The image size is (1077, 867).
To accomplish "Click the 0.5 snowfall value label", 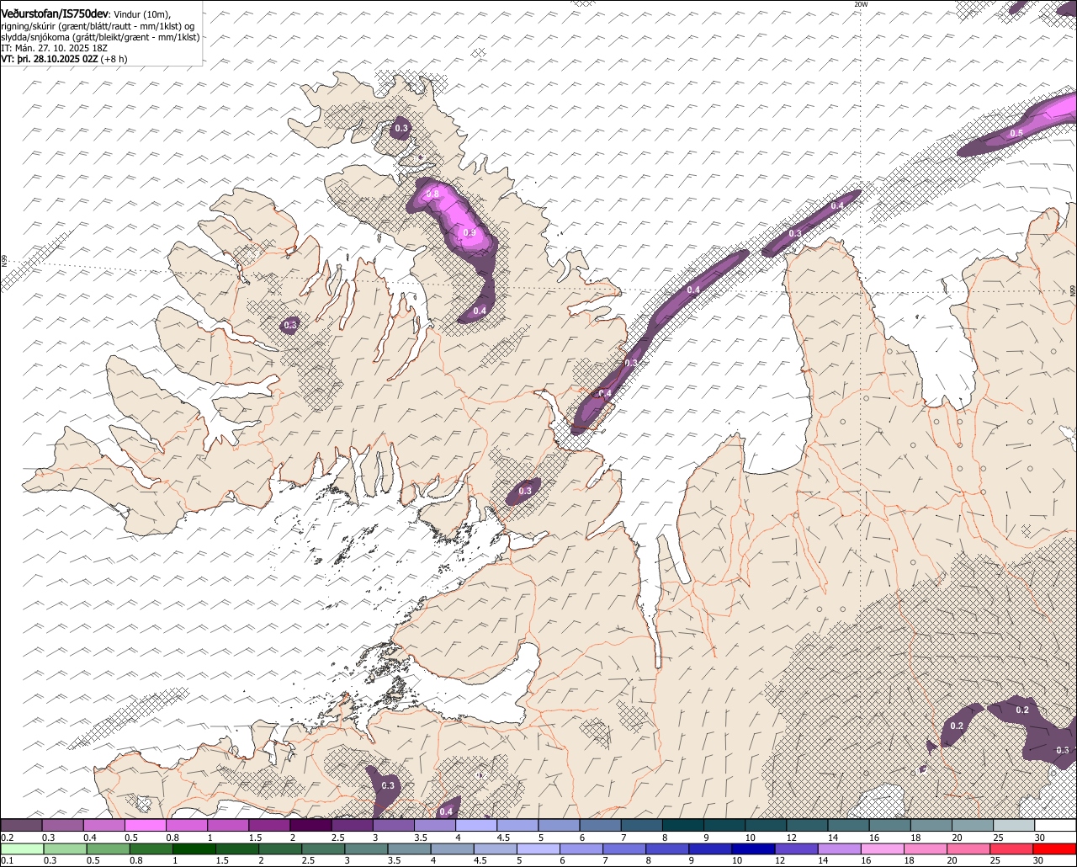I will pos(1016,134).
